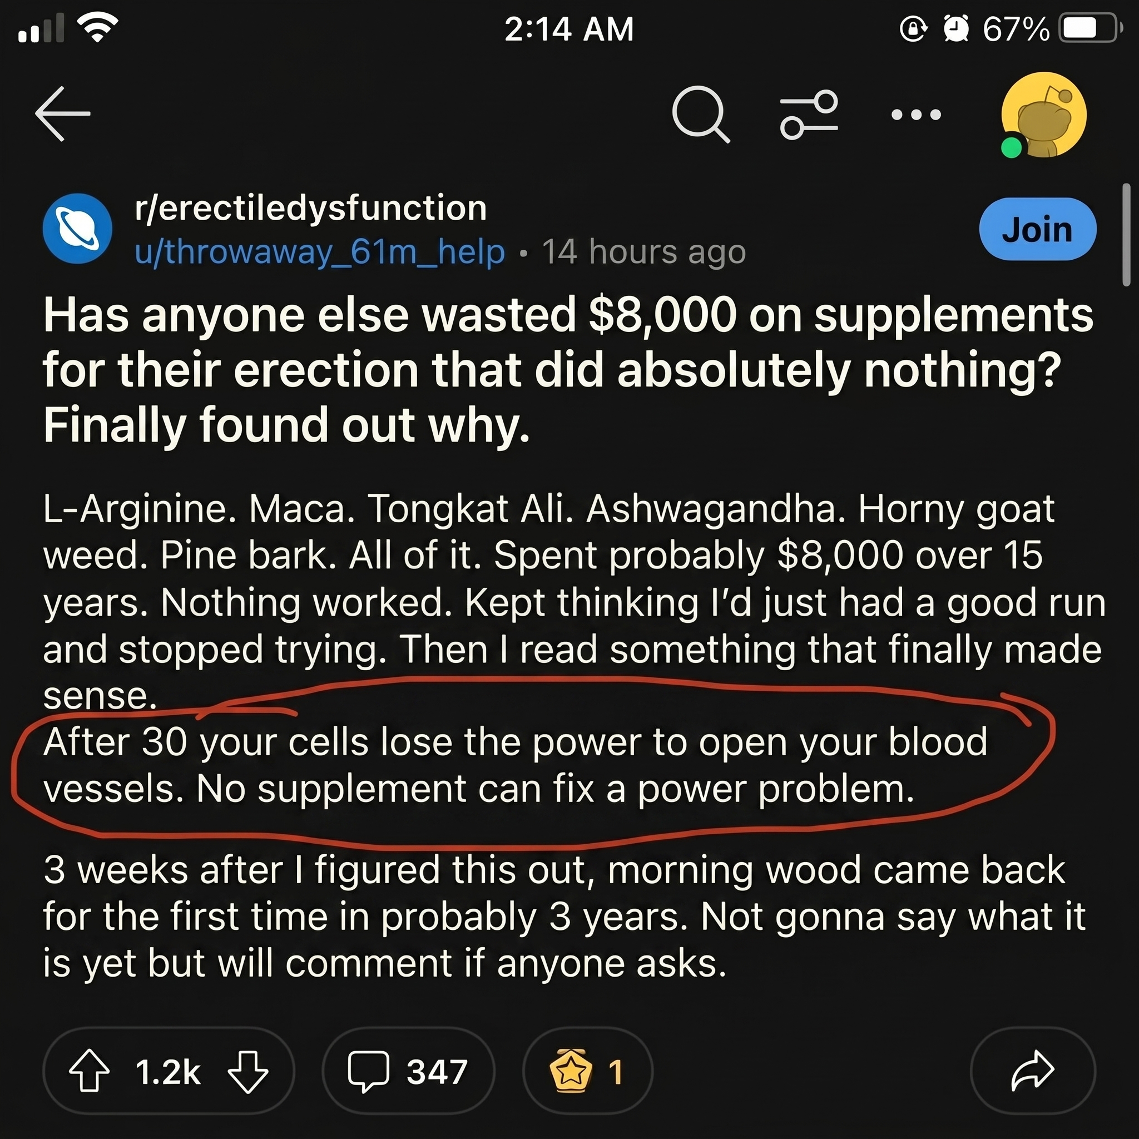Open r/erectiledysfunction subreddit link

pos(311,207)
